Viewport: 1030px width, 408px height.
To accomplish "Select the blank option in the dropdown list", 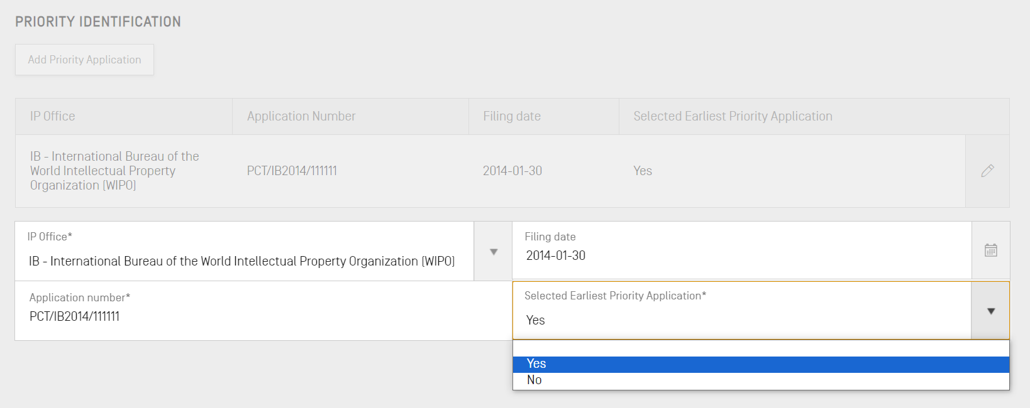I will [760, 348].
